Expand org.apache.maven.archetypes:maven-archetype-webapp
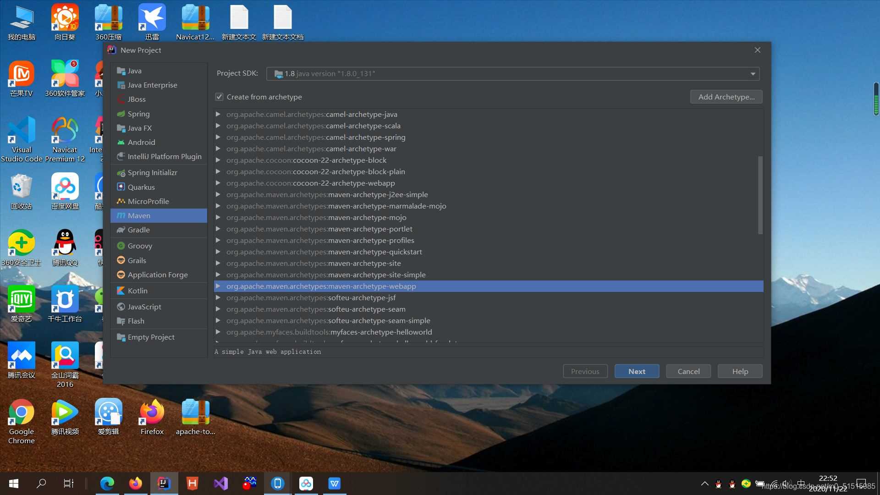880x495 pixels. (x=219, y=286)
